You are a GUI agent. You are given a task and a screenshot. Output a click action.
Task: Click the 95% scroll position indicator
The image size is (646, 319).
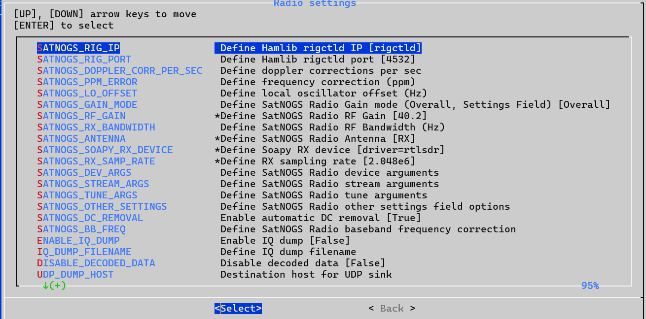(590, 286)
